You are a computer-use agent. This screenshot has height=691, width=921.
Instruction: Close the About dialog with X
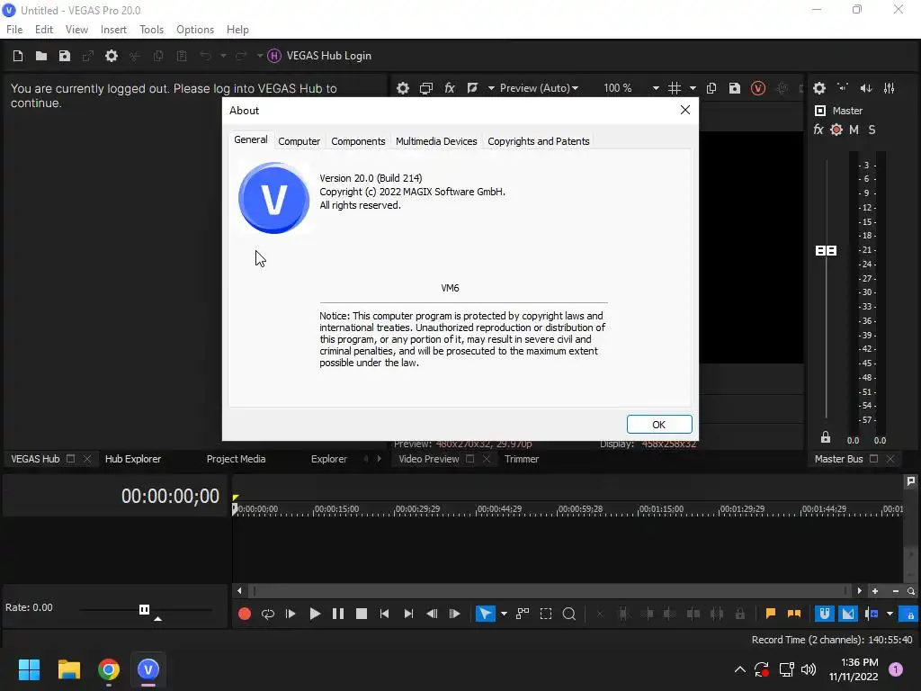[x=684, y=110]
